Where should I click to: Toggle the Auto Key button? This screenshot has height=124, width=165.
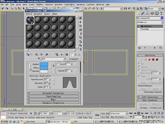[x=105, y=113]
